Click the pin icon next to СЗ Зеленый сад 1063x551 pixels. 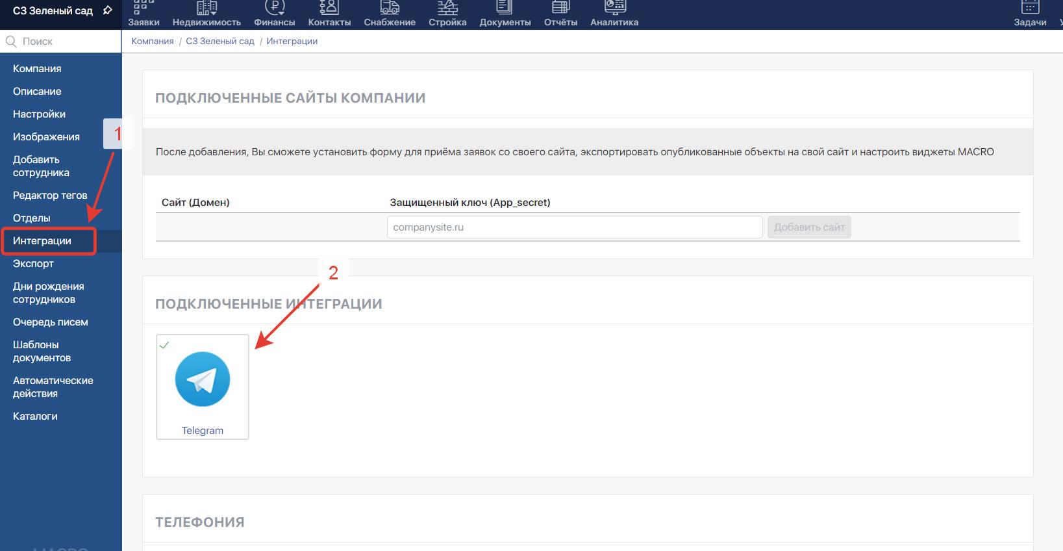coord(108,10)
